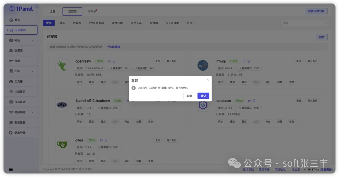This screenshot has width=339, height=177.
Task: Expand the 网站 sidebar chevron
Action: (x=32, y=40)
